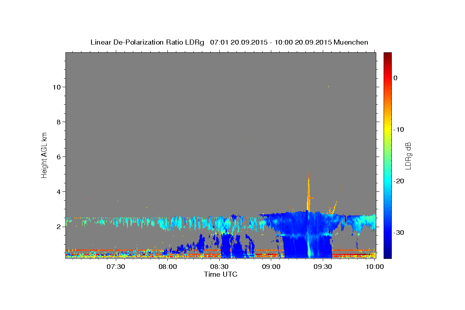The width and height of the screenshot is (465, 310).
Task: Click the colorbar value -20
Action: click(x=399, y=181)
